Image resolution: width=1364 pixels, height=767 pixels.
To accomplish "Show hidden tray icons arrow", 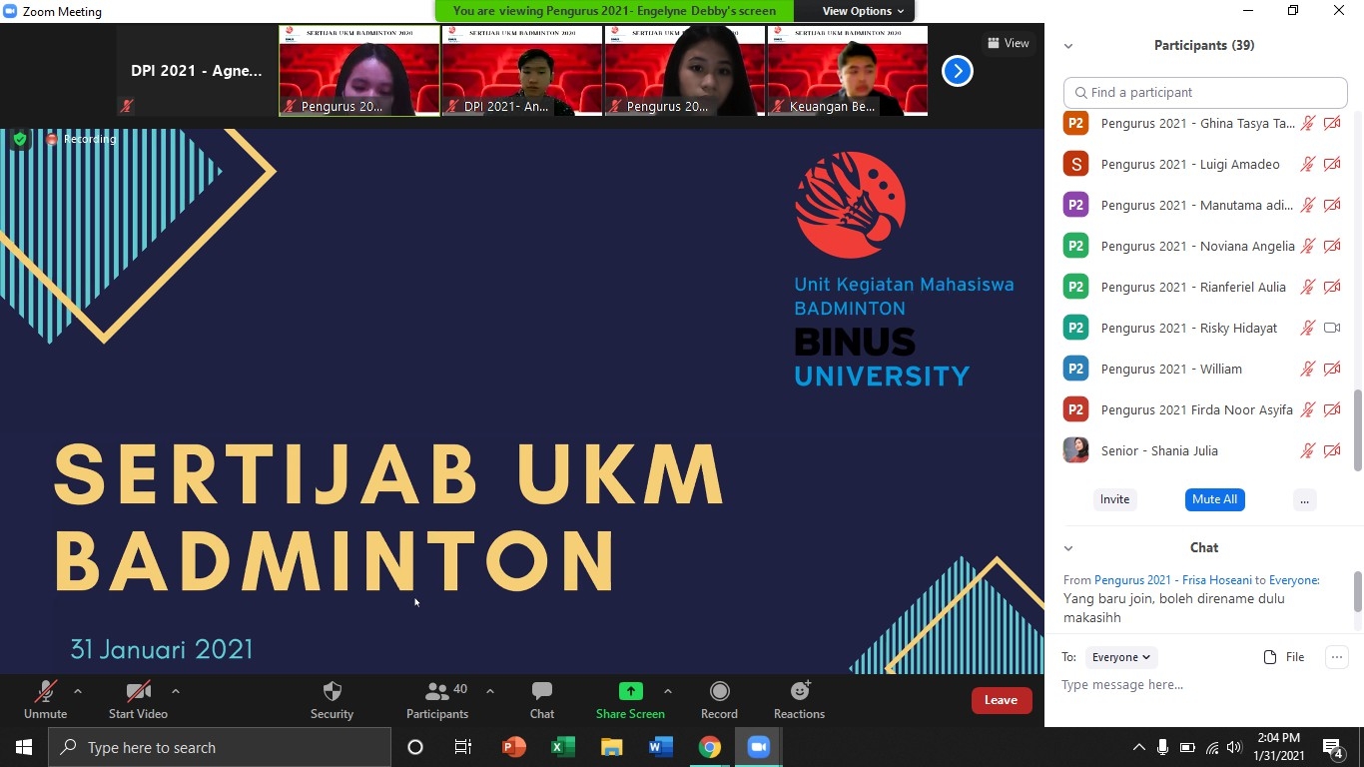I will click(1138, 747).
